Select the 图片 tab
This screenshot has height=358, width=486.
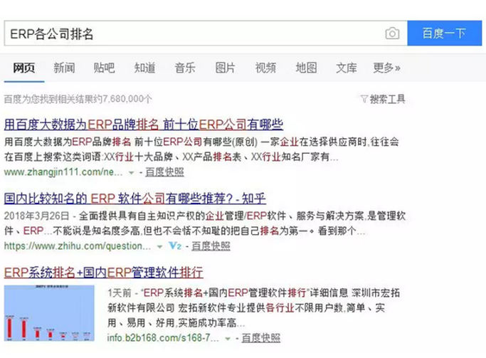225,68
